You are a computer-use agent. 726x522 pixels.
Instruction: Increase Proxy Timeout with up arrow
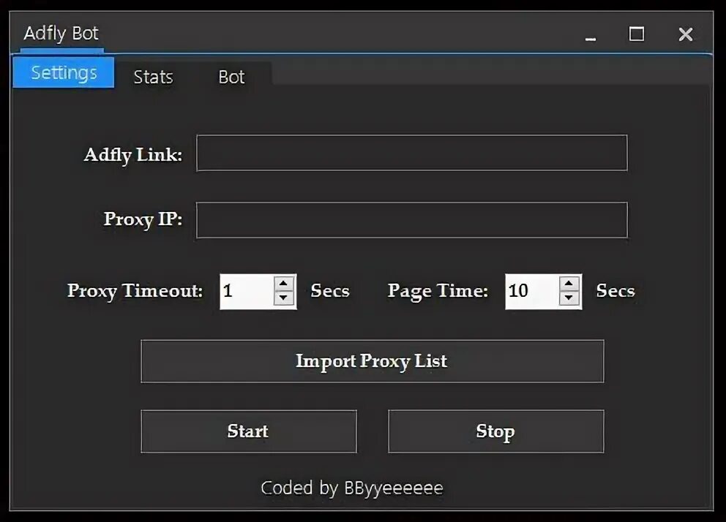click(284, 284)
